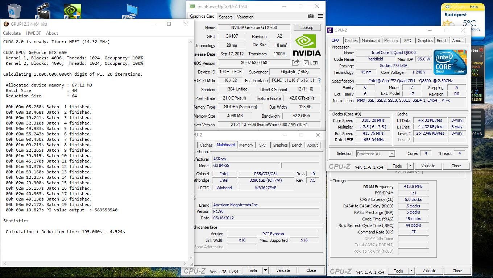Click GPUPI horizontal scrollbar right arrow
The height and width of the screenshot is (278, 493).
click(185, 264)
